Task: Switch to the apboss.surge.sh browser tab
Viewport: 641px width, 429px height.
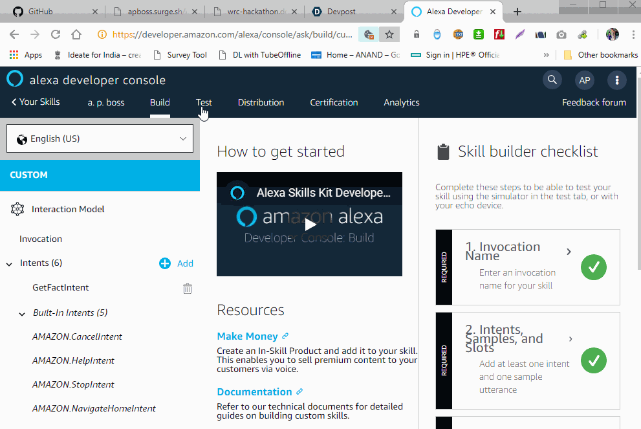Action: [155, 12]
